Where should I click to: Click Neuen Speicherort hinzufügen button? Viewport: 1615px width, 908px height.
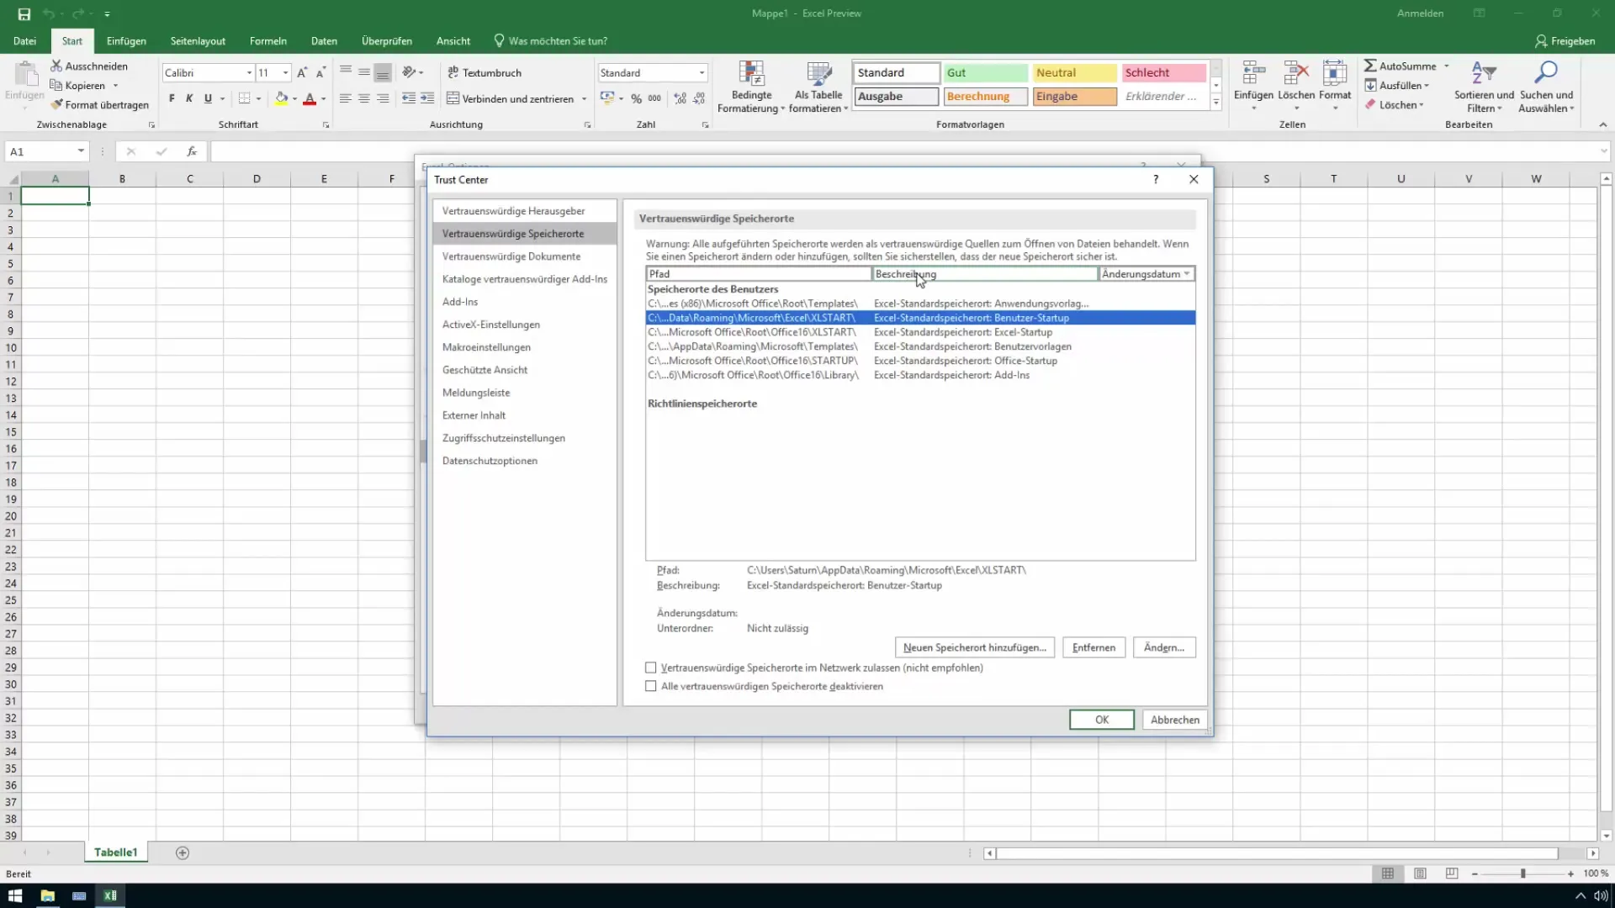[974, 647]
